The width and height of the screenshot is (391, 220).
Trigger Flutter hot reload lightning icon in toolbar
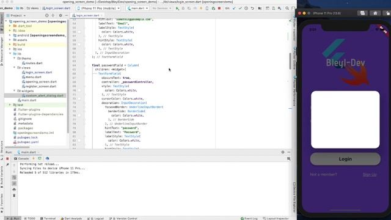pyautogui.click(x=201, y=8)
